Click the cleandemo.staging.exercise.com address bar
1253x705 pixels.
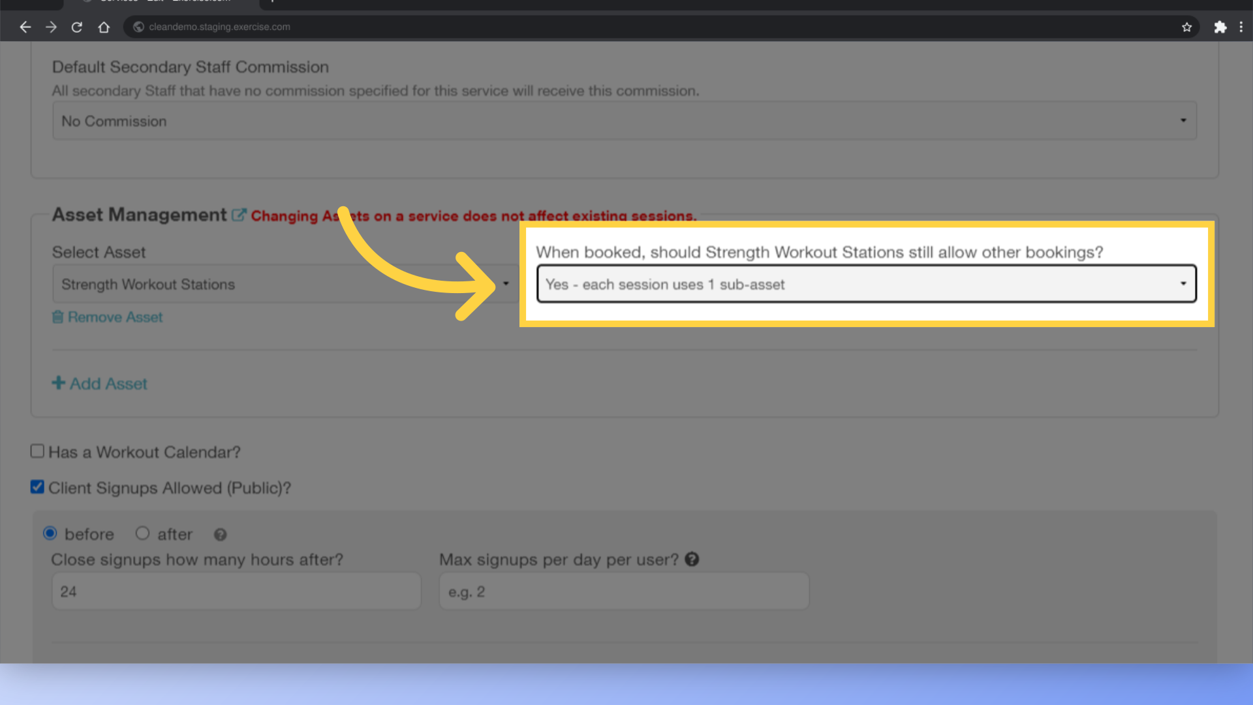[x=221, y=27]
